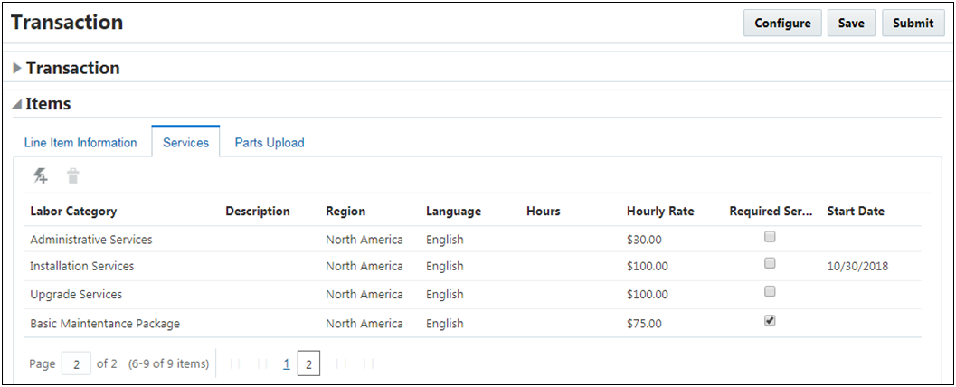
Task: Check Required Service for Installation Services
Action: [x=770, y=264]
